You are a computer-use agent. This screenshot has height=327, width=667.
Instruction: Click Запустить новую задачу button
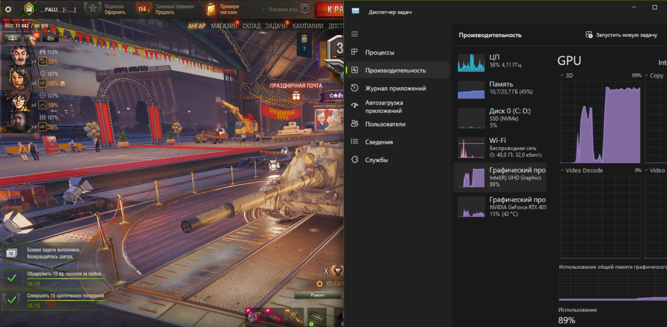coord(621,34)
